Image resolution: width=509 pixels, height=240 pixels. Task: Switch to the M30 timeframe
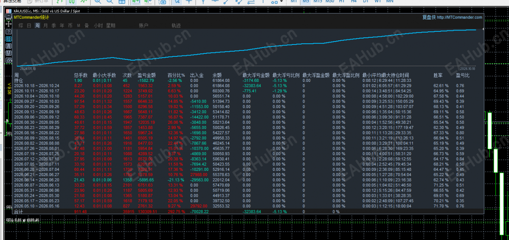[330, 1]
